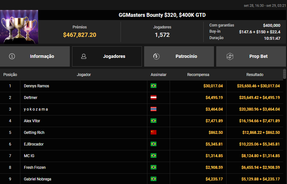
Task: Open the Informação tab
Action: pyautogui.click(x=35, y=56)
